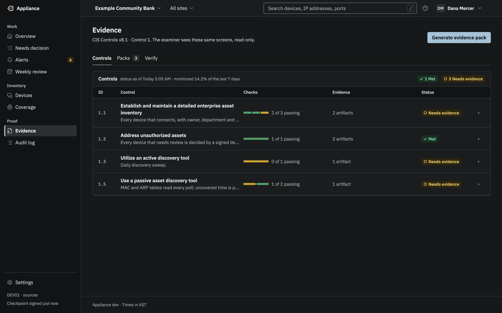Click 'Checkpoint signed just now' status text
The height and width of the screenshot is (313, 502).
33,303
